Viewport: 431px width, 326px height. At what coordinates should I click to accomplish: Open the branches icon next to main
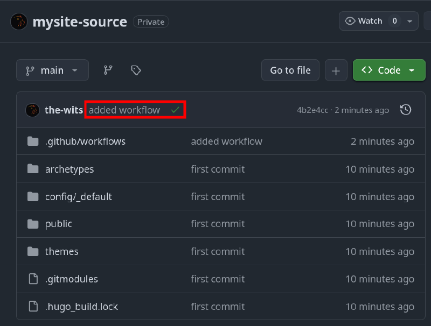tap(108, 70)
